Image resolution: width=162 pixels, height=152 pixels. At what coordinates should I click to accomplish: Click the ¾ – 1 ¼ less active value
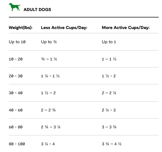tap(49, 59)
